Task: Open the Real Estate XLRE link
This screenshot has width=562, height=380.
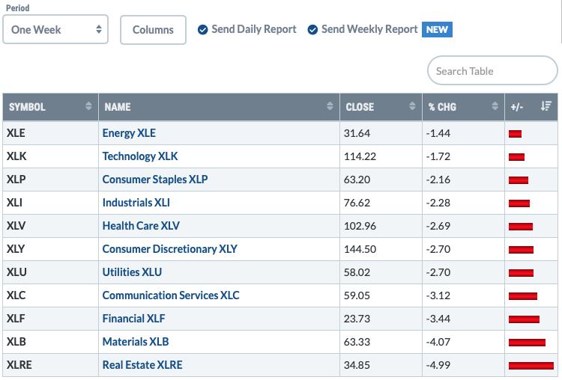Action: click(x=142, y=365)
